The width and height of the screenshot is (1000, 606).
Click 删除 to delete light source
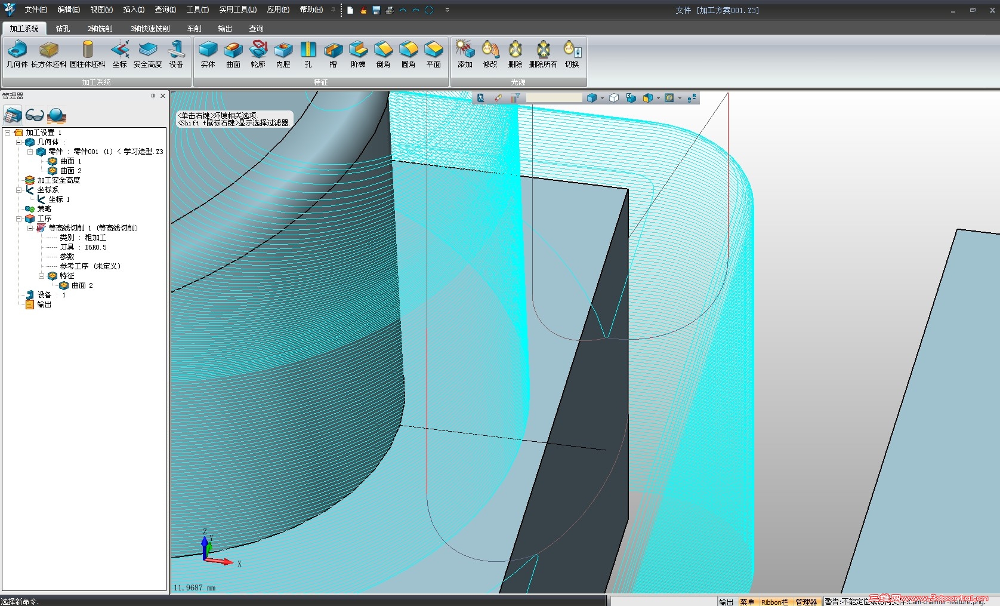pyautogui.click(x=515, y=54)
